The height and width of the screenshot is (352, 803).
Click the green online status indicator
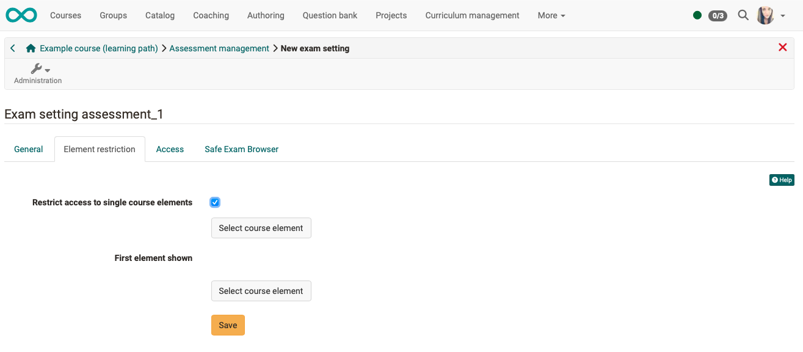(x=697, y=15)
